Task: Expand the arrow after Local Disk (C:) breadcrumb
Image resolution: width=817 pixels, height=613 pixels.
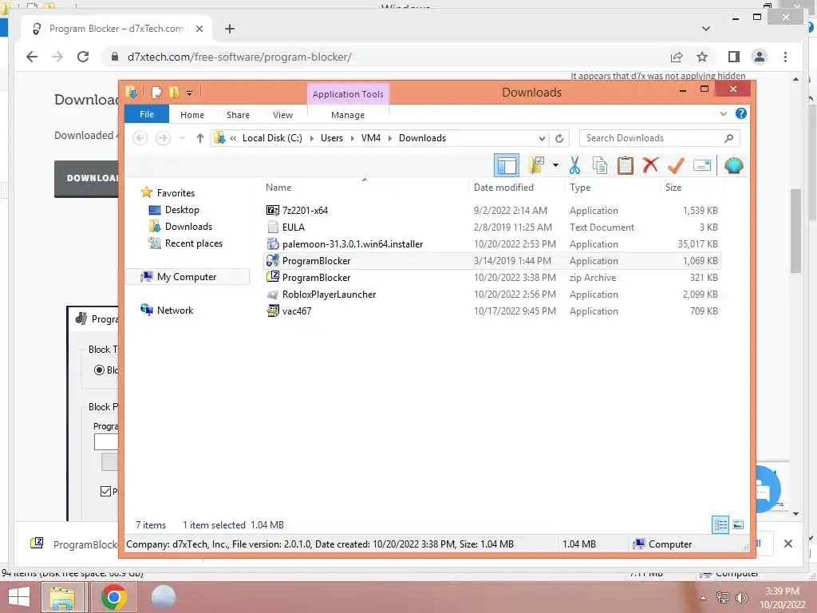Action: click(x=311, y=138)
